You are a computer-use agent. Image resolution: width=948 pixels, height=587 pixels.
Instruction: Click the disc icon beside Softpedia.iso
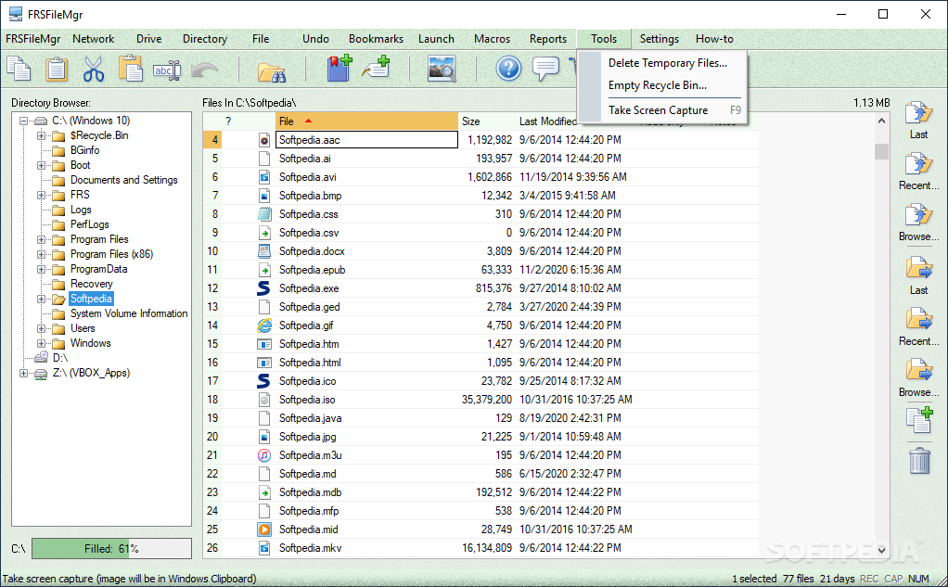coord(263,400)
